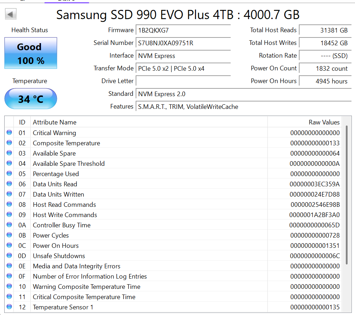355x315 pixels.
Task: Click the Standard field NVM Express 2.0
Action: tap(244, 94)
